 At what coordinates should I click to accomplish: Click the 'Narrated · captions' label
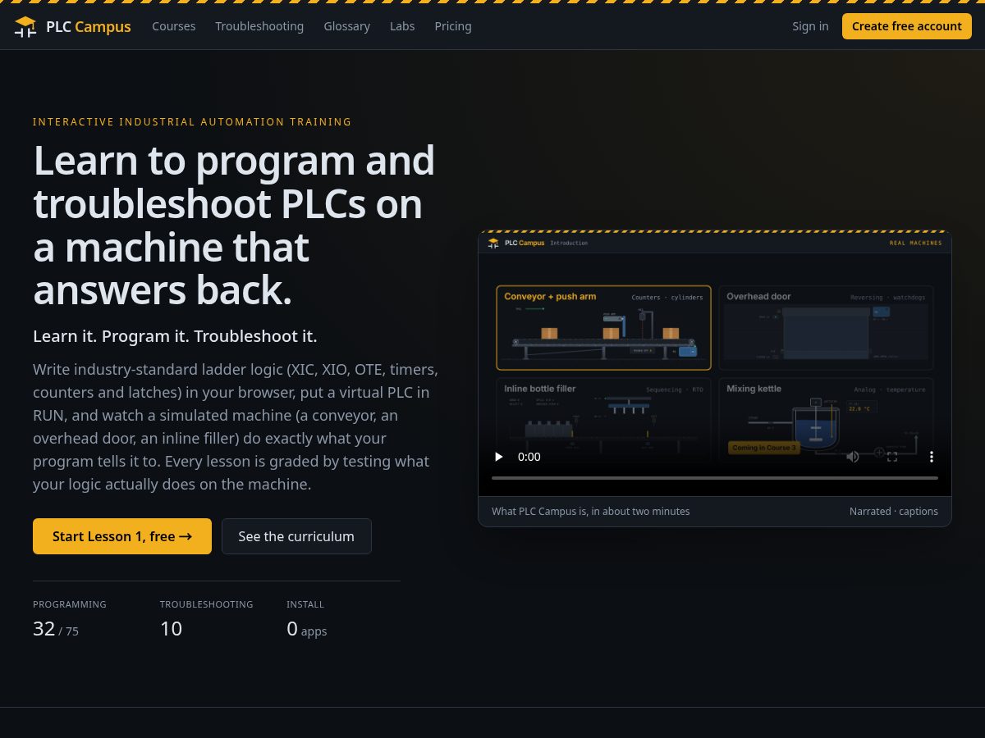pyautogui.click(x=894, y=511)
